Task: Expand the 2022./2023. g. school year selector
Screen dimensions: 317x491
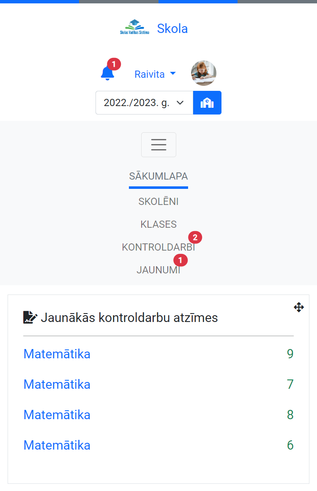Action: point(144,103)
